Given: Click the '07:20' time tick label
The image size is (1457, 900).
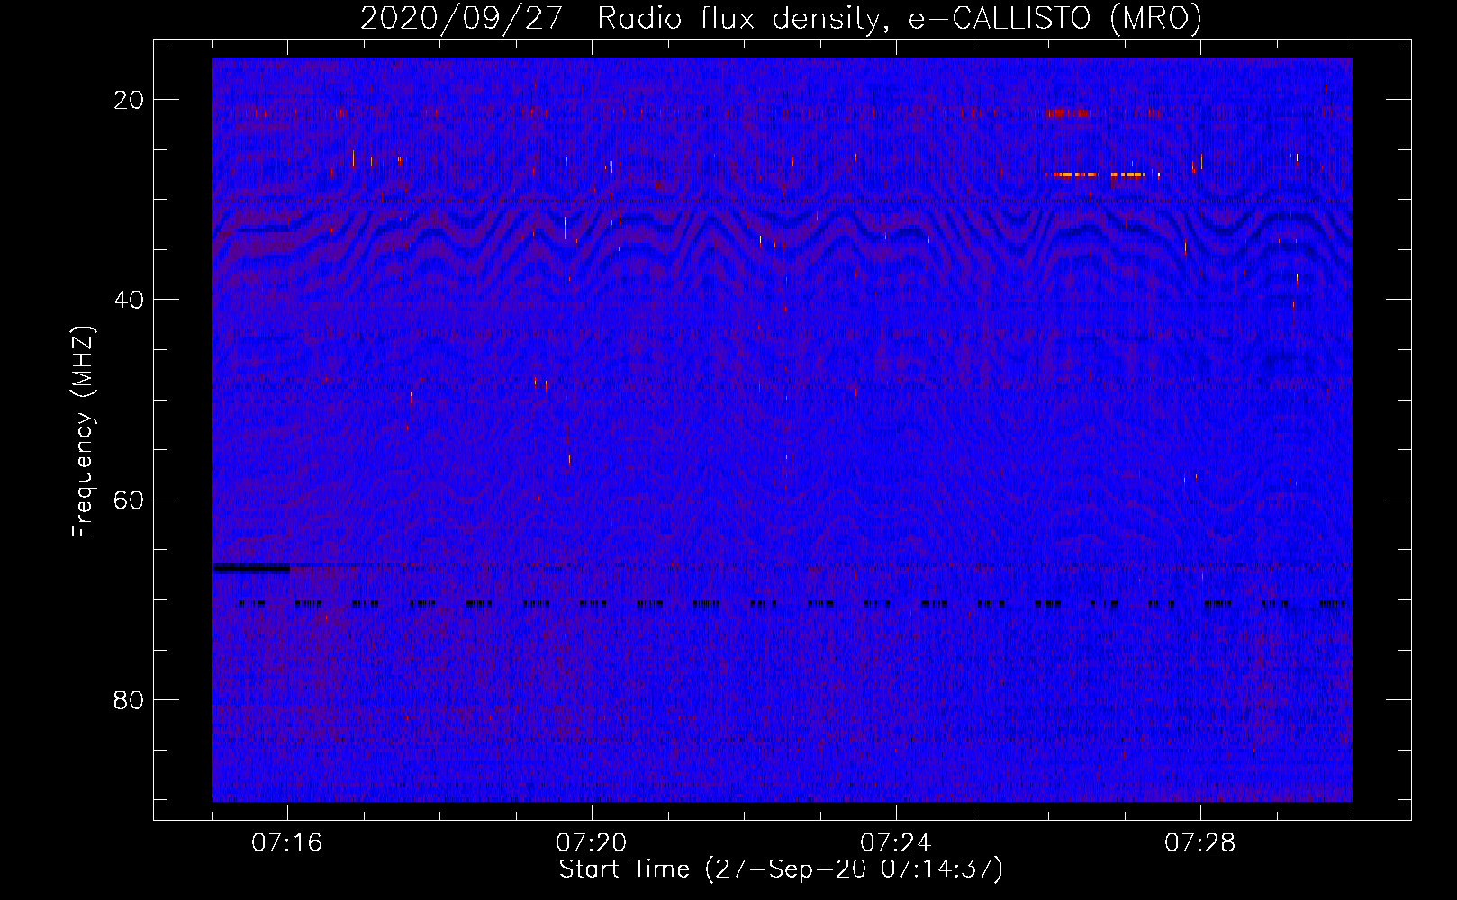Looking at the screenshot, I should (x=592, y=843).
